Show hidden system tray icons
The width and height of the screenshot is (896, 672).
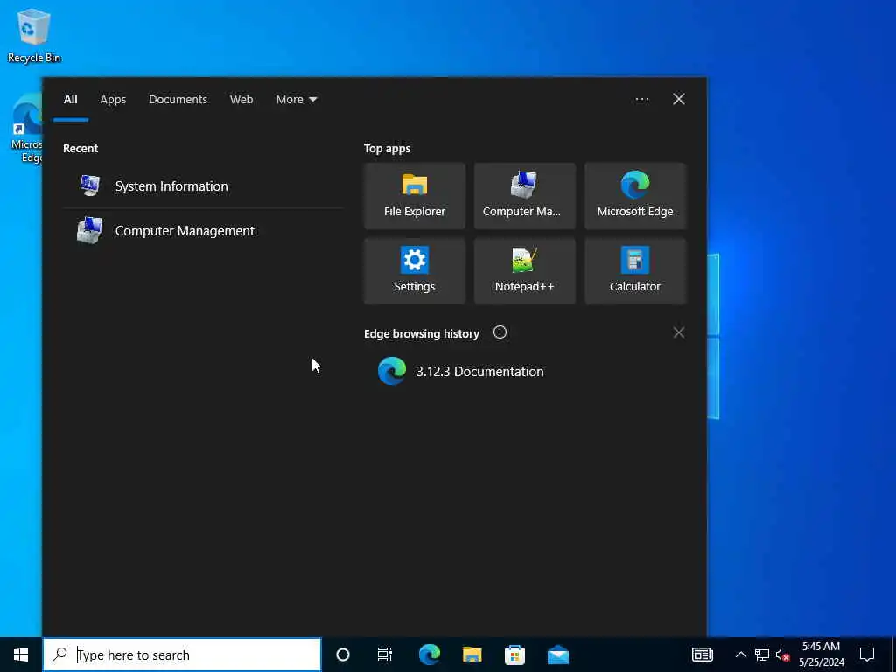(740, 654)
